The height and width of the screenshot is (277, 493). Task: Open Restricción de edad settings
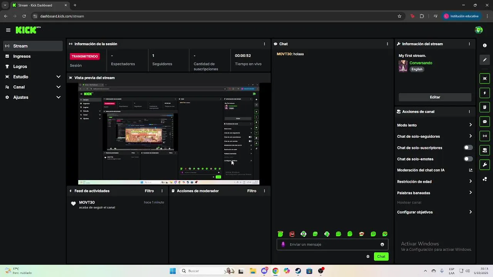(435, 182)
